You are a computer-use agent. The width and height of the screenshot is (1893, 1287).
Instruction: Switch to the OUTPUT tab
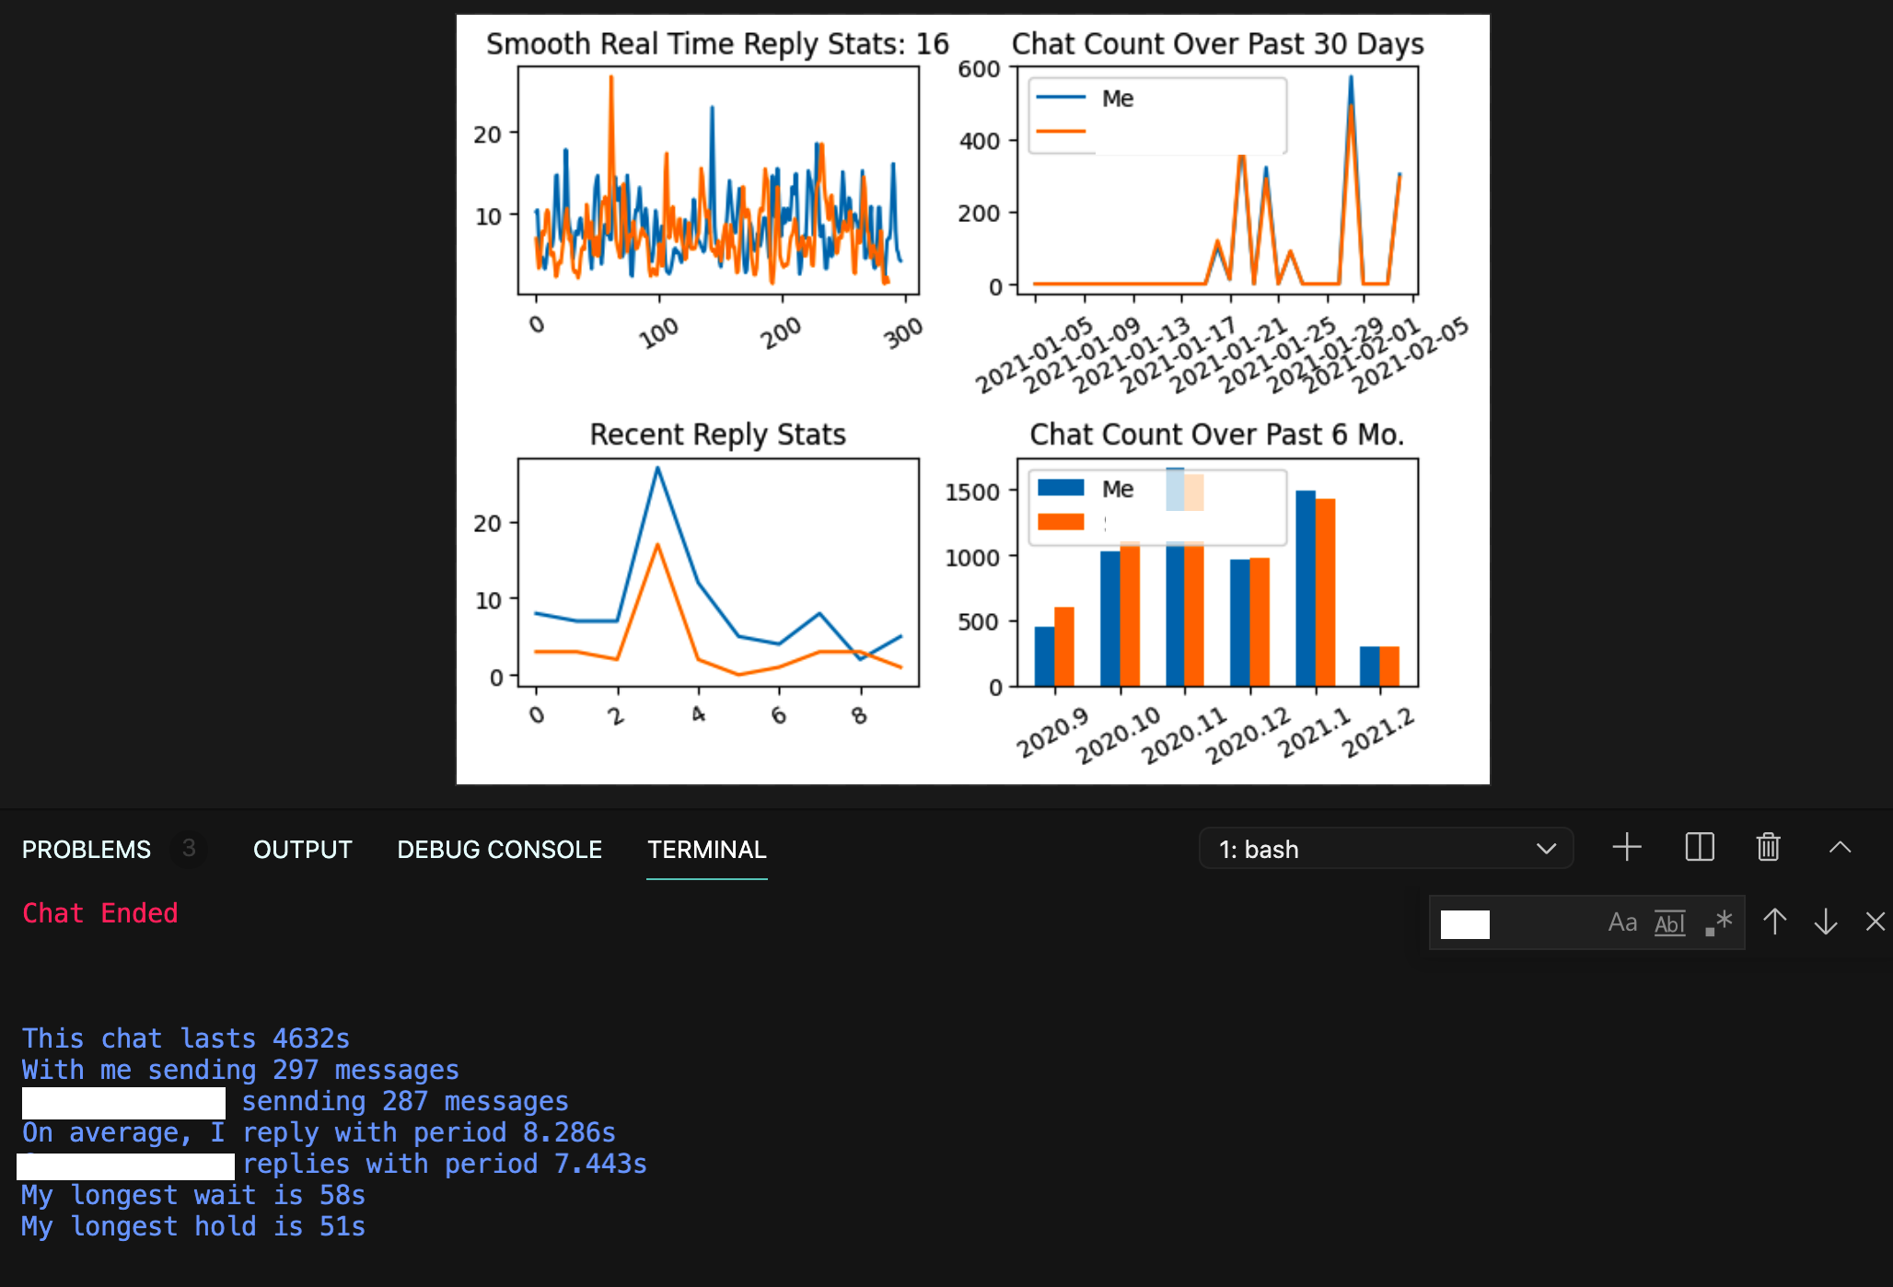302,849
